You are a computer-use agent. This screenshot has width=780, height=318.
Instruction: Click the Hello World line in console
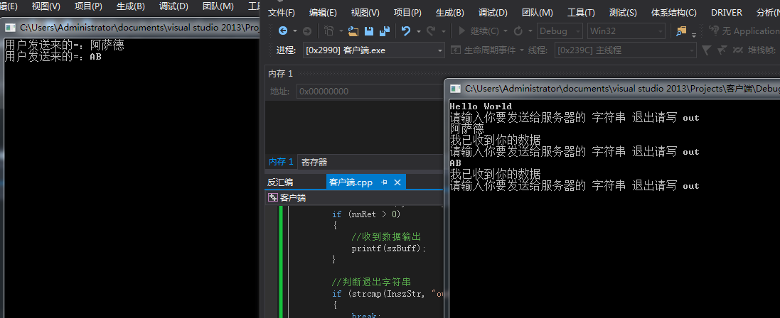(x=481, y=106)
